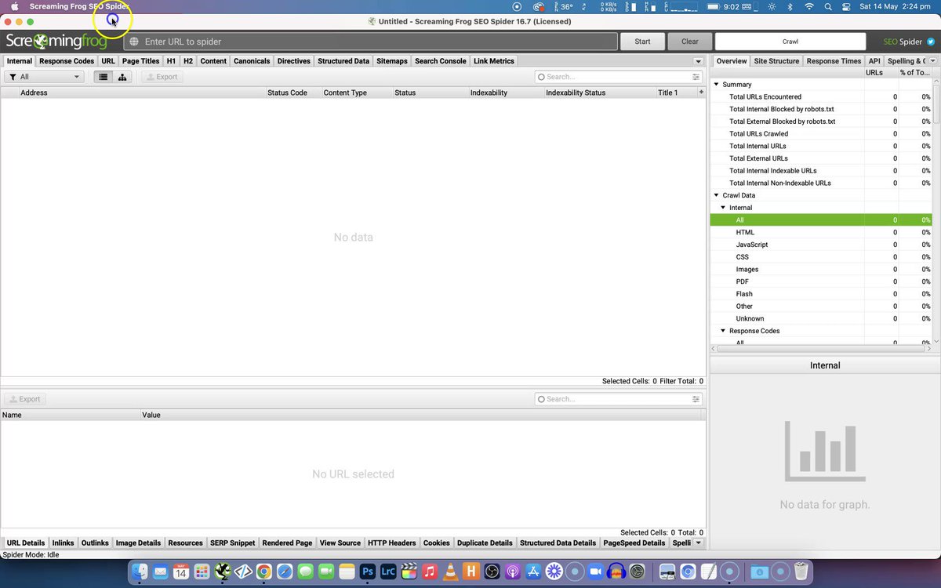
Task: Open OBS from the dock
Action: (x=492, y=572)
